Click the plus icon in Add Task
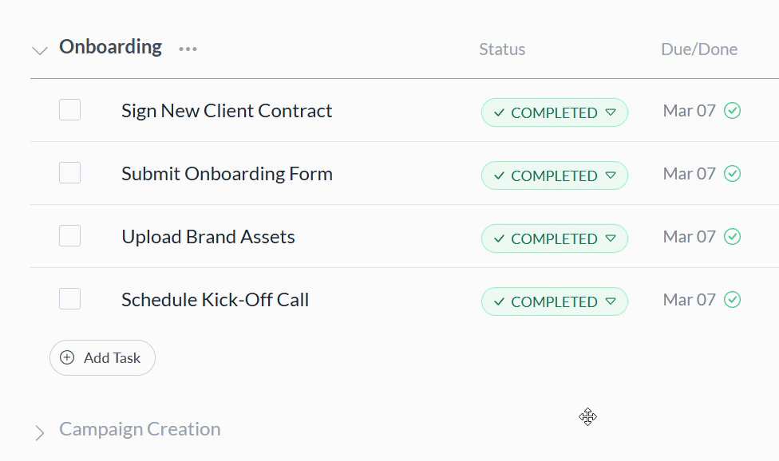 [68, 358]
